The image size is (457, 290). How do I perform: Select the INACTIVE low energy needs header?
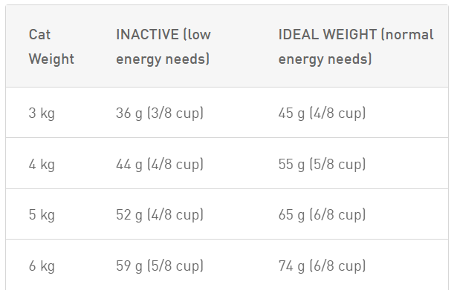163,47
